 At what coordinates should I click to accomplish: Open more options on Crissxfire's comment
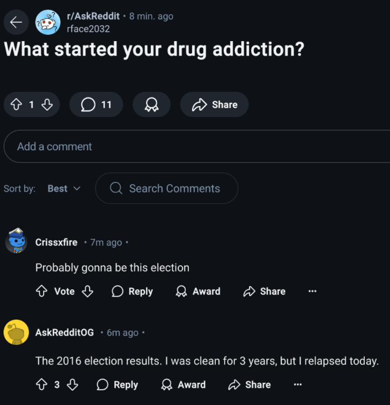click(312, 291)
